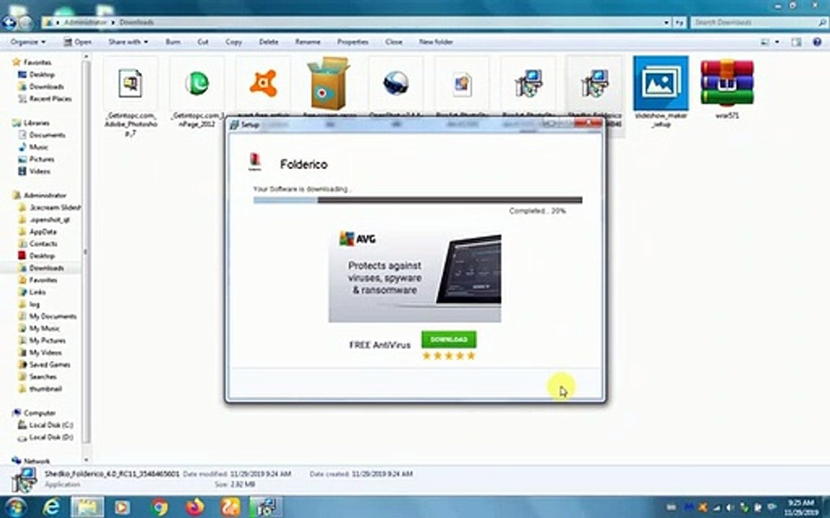Click New folder in the toolbar

436,42
